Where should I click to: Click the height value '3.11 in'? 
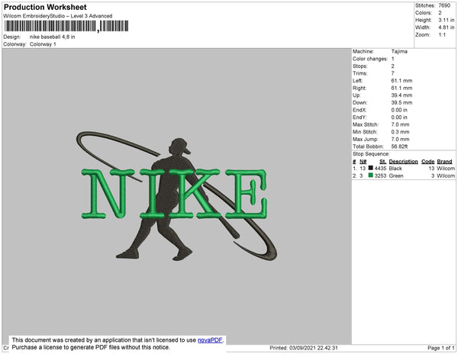[446, 20]
